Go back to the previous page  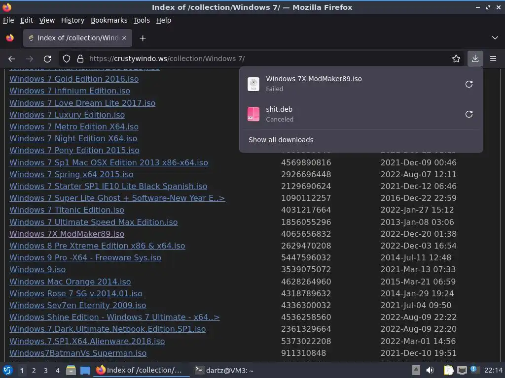(x=12, y=59)
